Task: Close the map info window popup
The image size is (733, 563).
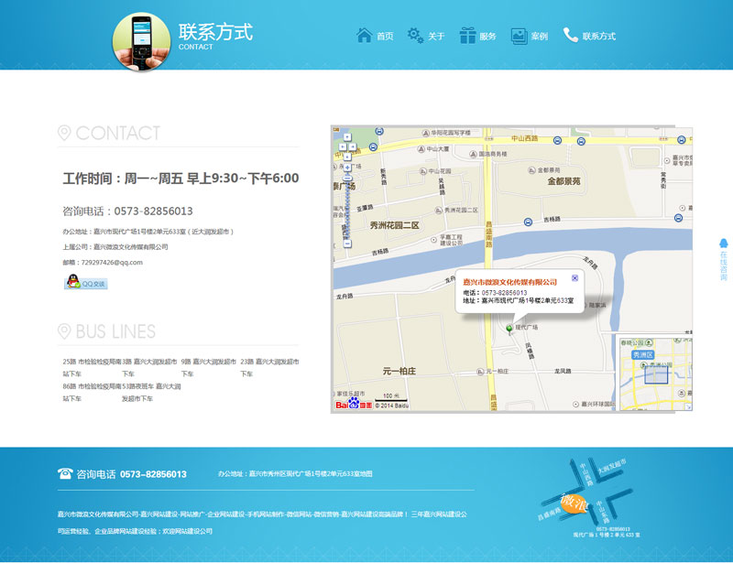Action: tap(575, 278)
